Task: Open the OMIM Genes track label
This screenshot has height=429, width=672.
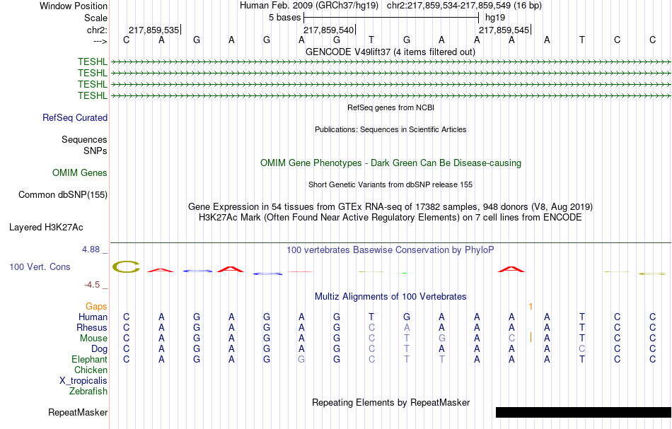Action: (80, 172)
